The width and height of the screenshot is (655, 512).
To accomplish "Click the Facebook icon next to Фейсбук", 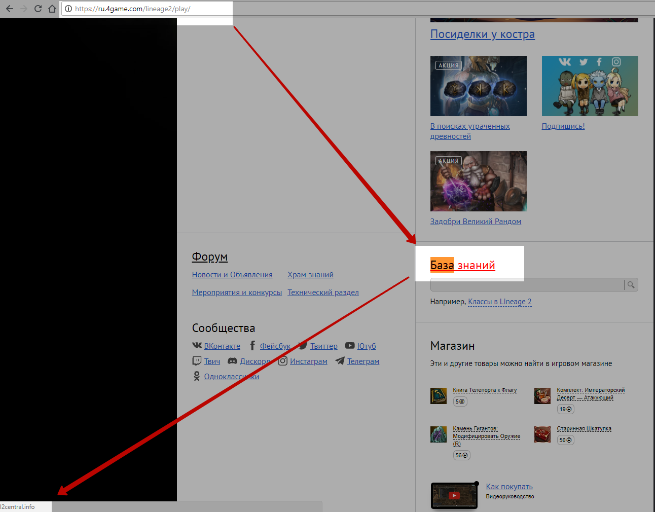I will [x=252, y=346].
